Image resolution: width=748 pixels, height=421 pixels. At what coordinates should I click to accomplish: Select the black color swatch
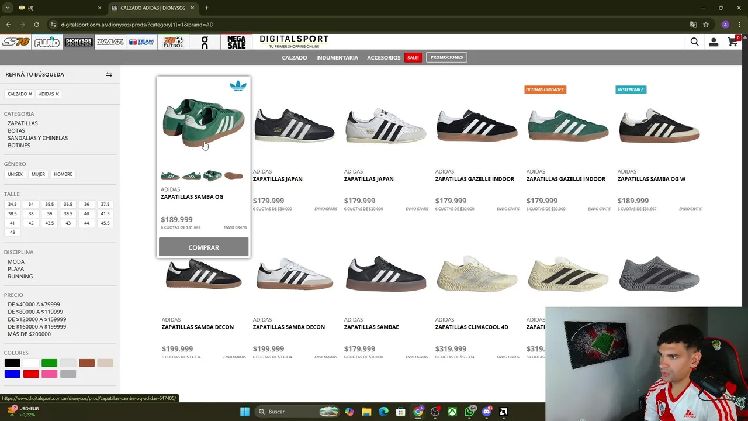(12, 363)
